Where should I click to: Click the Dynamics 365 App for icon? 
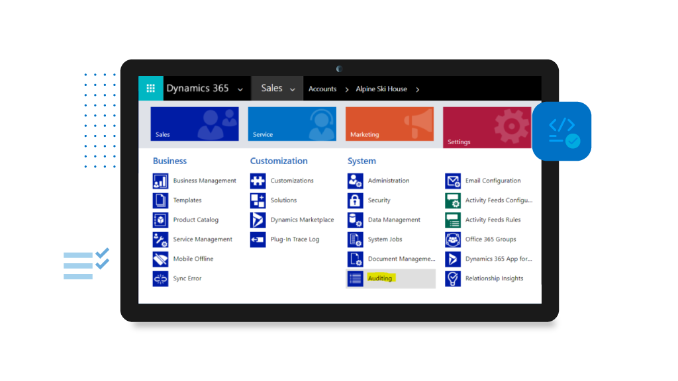point(453,259)
